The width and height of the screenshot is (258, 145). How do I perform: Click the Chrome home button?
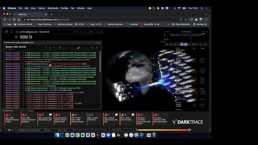coord(19,20)
